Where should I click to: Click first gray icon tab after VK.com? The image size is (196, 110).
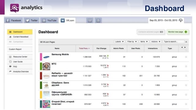click(90, 20)
